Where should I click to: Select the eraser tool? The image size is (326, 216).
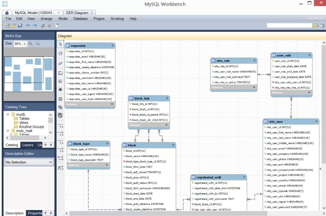click(x=60, y=63)
